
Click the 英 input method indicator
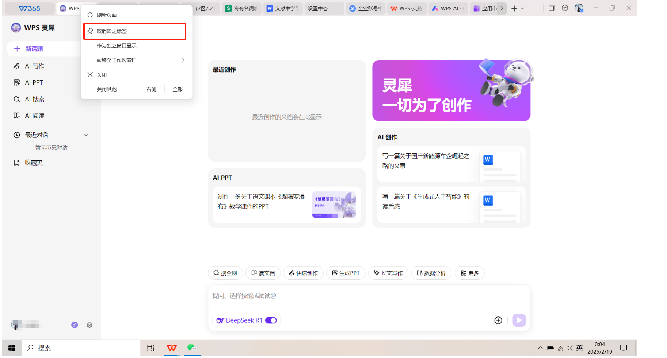580,347
